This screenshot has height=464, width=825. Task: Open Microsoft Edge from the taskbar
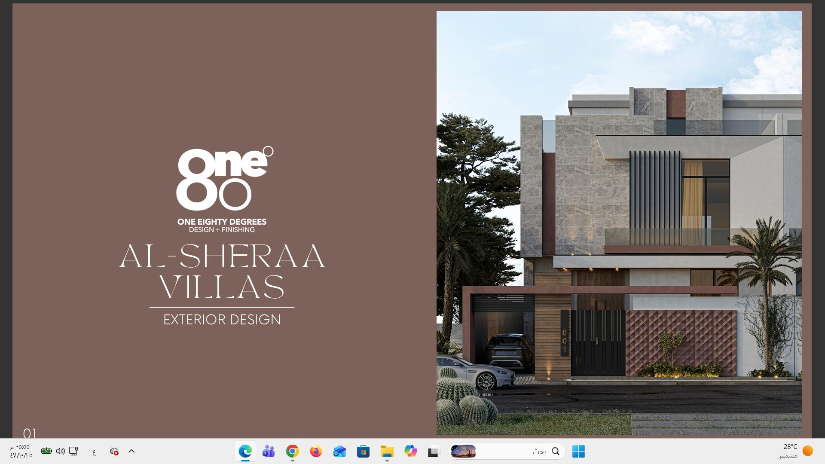coord(245,452)
